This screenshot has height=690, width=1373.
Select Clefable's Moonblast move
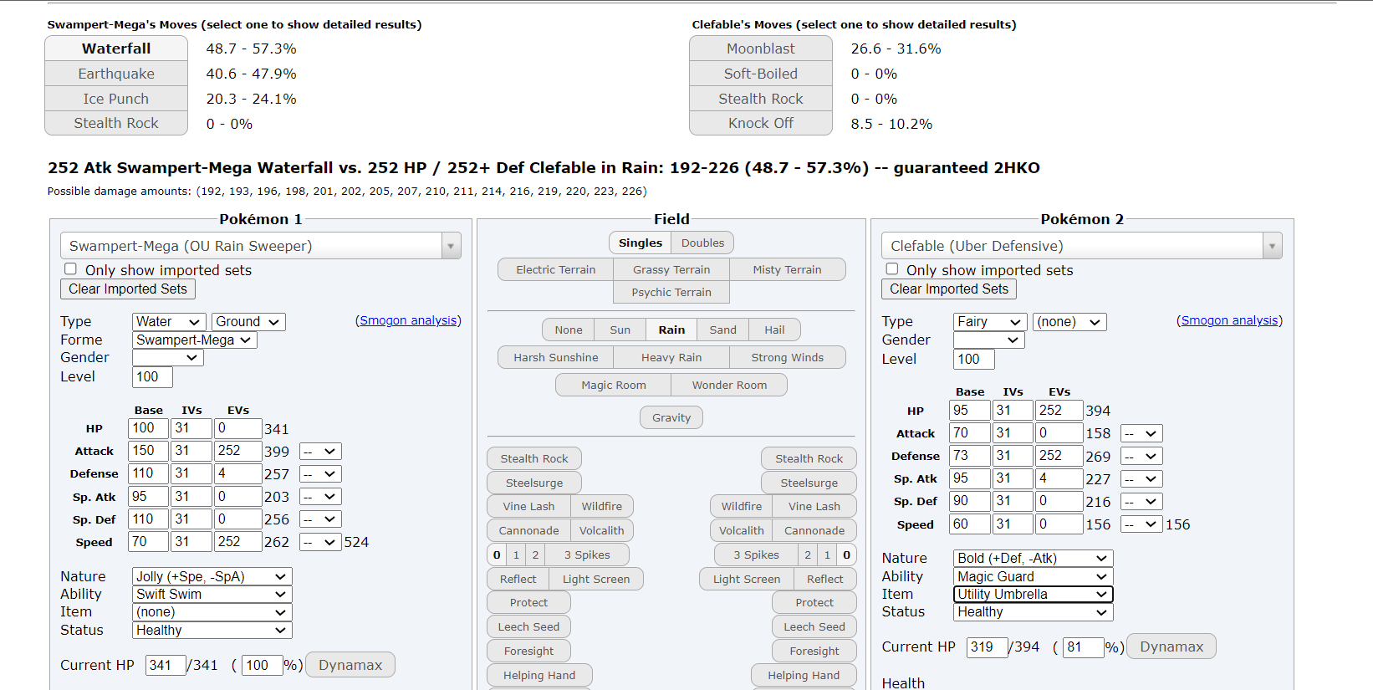761,49
